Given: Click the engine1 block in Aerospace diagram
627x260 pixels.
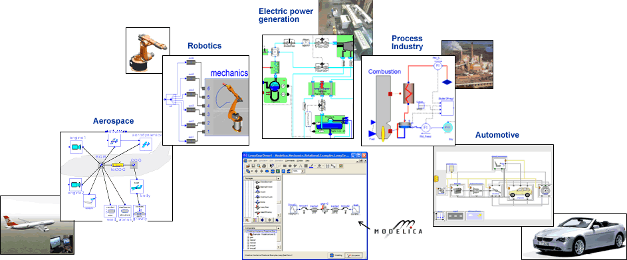Looking at the screenshot, I should 75,147.
